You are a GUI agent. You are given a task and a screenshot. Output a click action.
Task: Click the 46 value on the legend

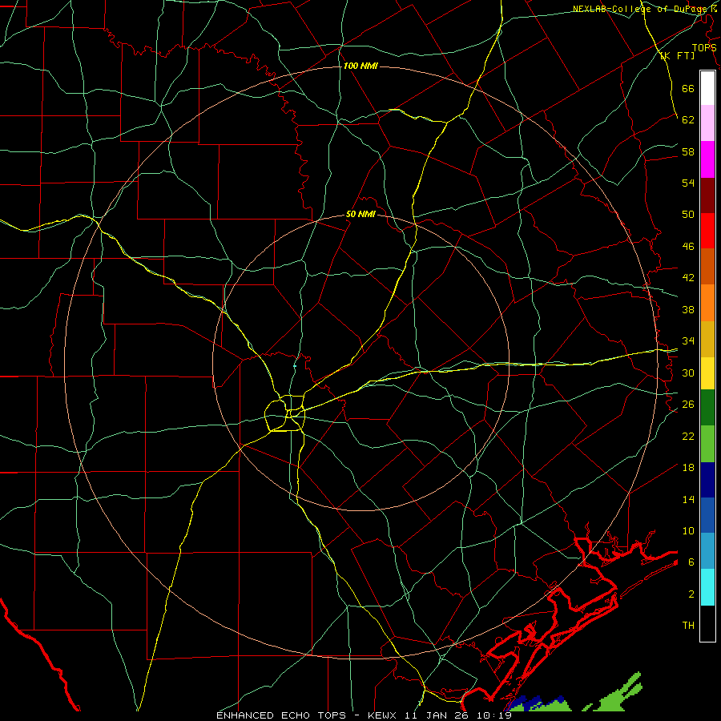[x=688, y=246]
